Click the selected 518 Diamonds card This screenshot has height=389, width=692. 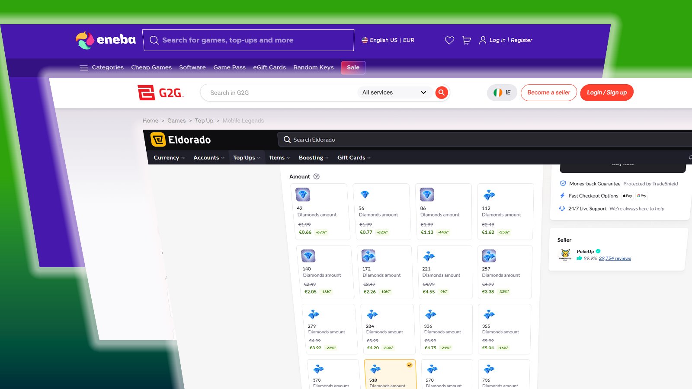coord(390,374)
